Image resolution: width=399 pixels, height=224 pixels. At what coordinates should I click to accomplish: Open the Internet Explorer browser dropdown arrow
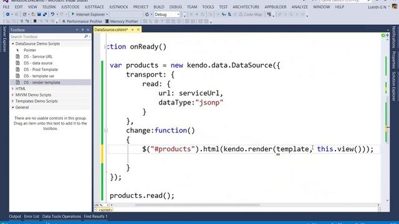pos(107,14)
